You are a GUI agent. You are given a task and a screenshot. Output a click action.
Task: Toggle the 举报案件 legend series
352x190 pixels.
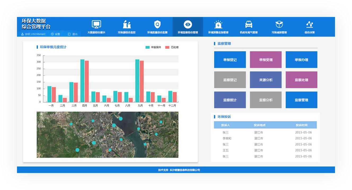coord(153,47)
